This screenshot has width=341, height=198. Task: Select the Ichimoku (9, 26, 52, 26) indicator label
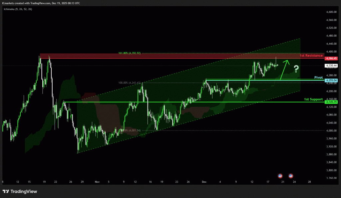18,9
